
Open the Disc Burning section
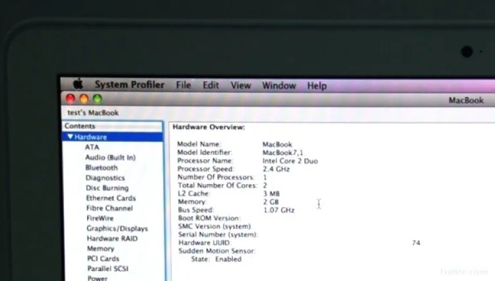point(107,188)
